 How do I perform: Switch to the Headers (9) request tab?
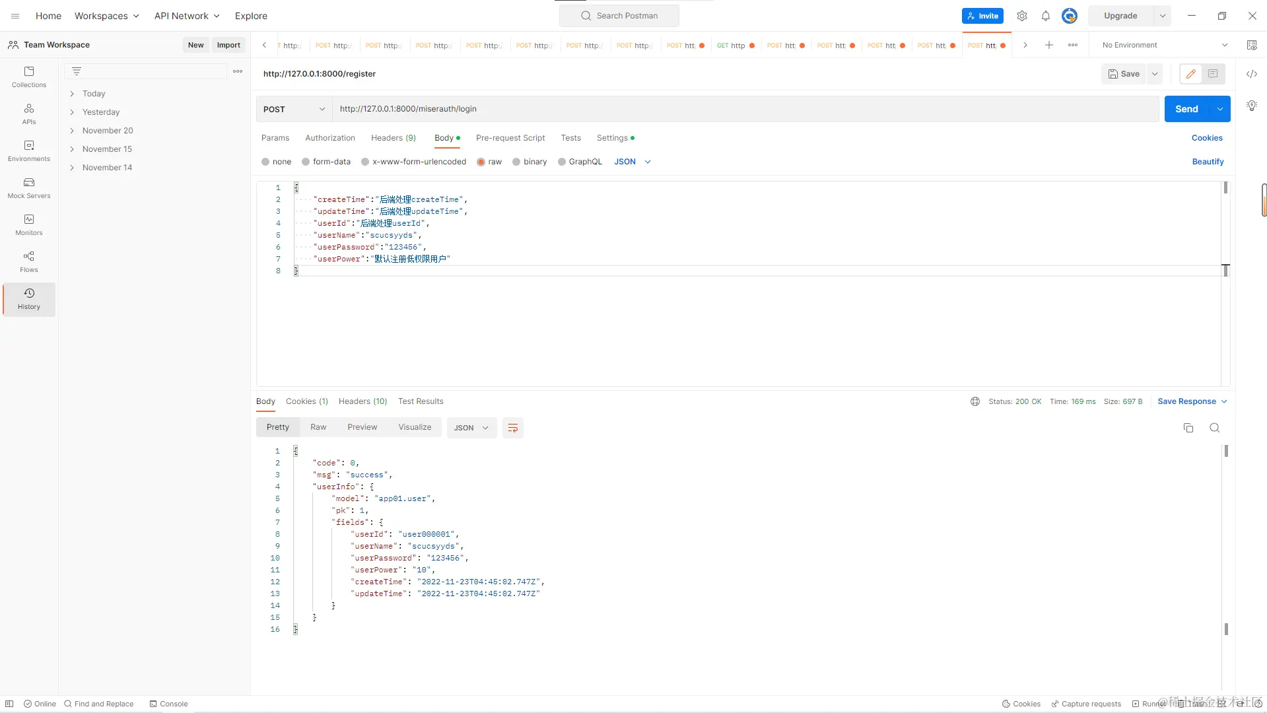(x=394, y=138)
